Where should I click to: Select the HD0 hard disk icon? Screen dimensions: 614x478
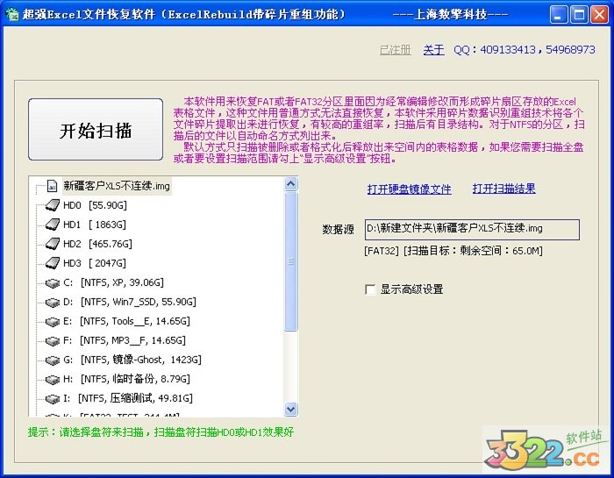(53, 205)
